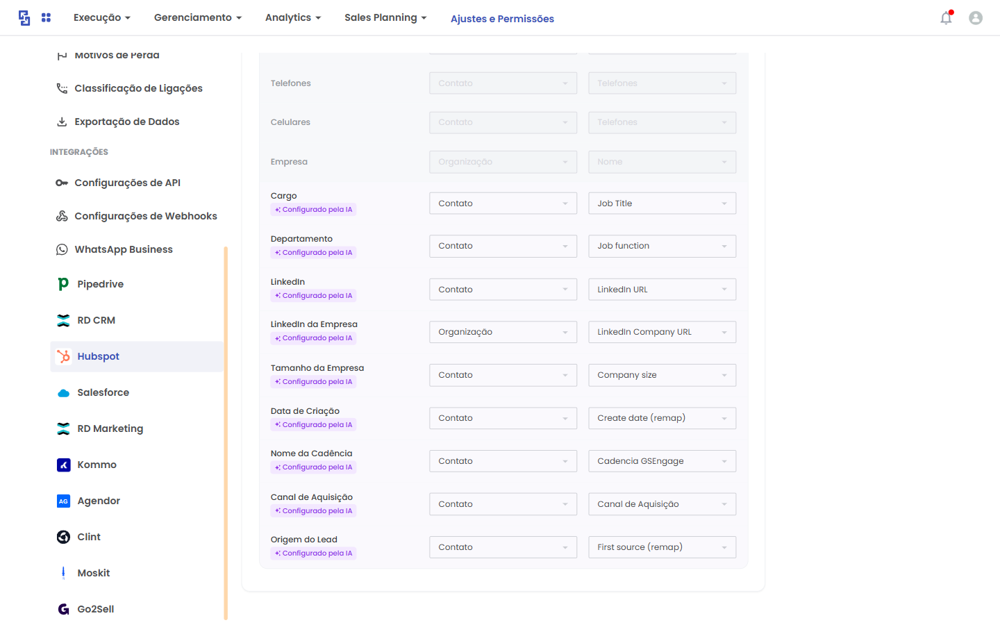1000x625 pixels.
Task: Click the download icon for Exportação de Dados
Action: [x=62, y=122]
